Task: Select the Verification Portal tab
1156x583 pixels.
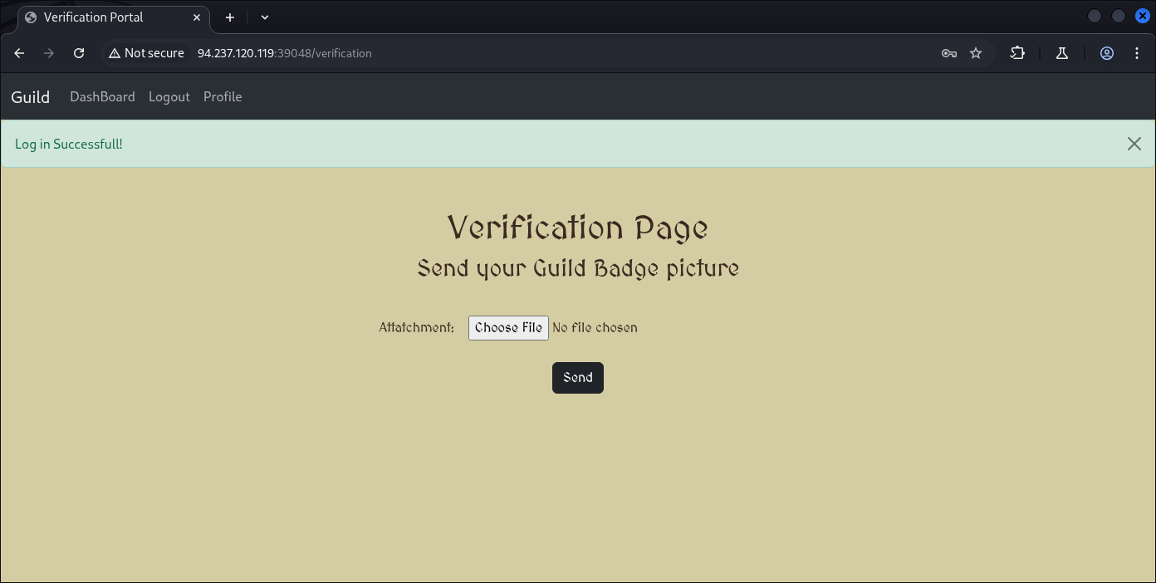Action: (104, 17)
